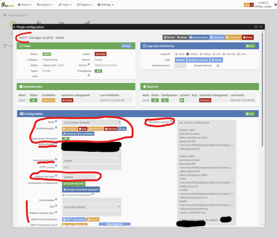
Task: Click the Refresh button
Action: point(169,37)
